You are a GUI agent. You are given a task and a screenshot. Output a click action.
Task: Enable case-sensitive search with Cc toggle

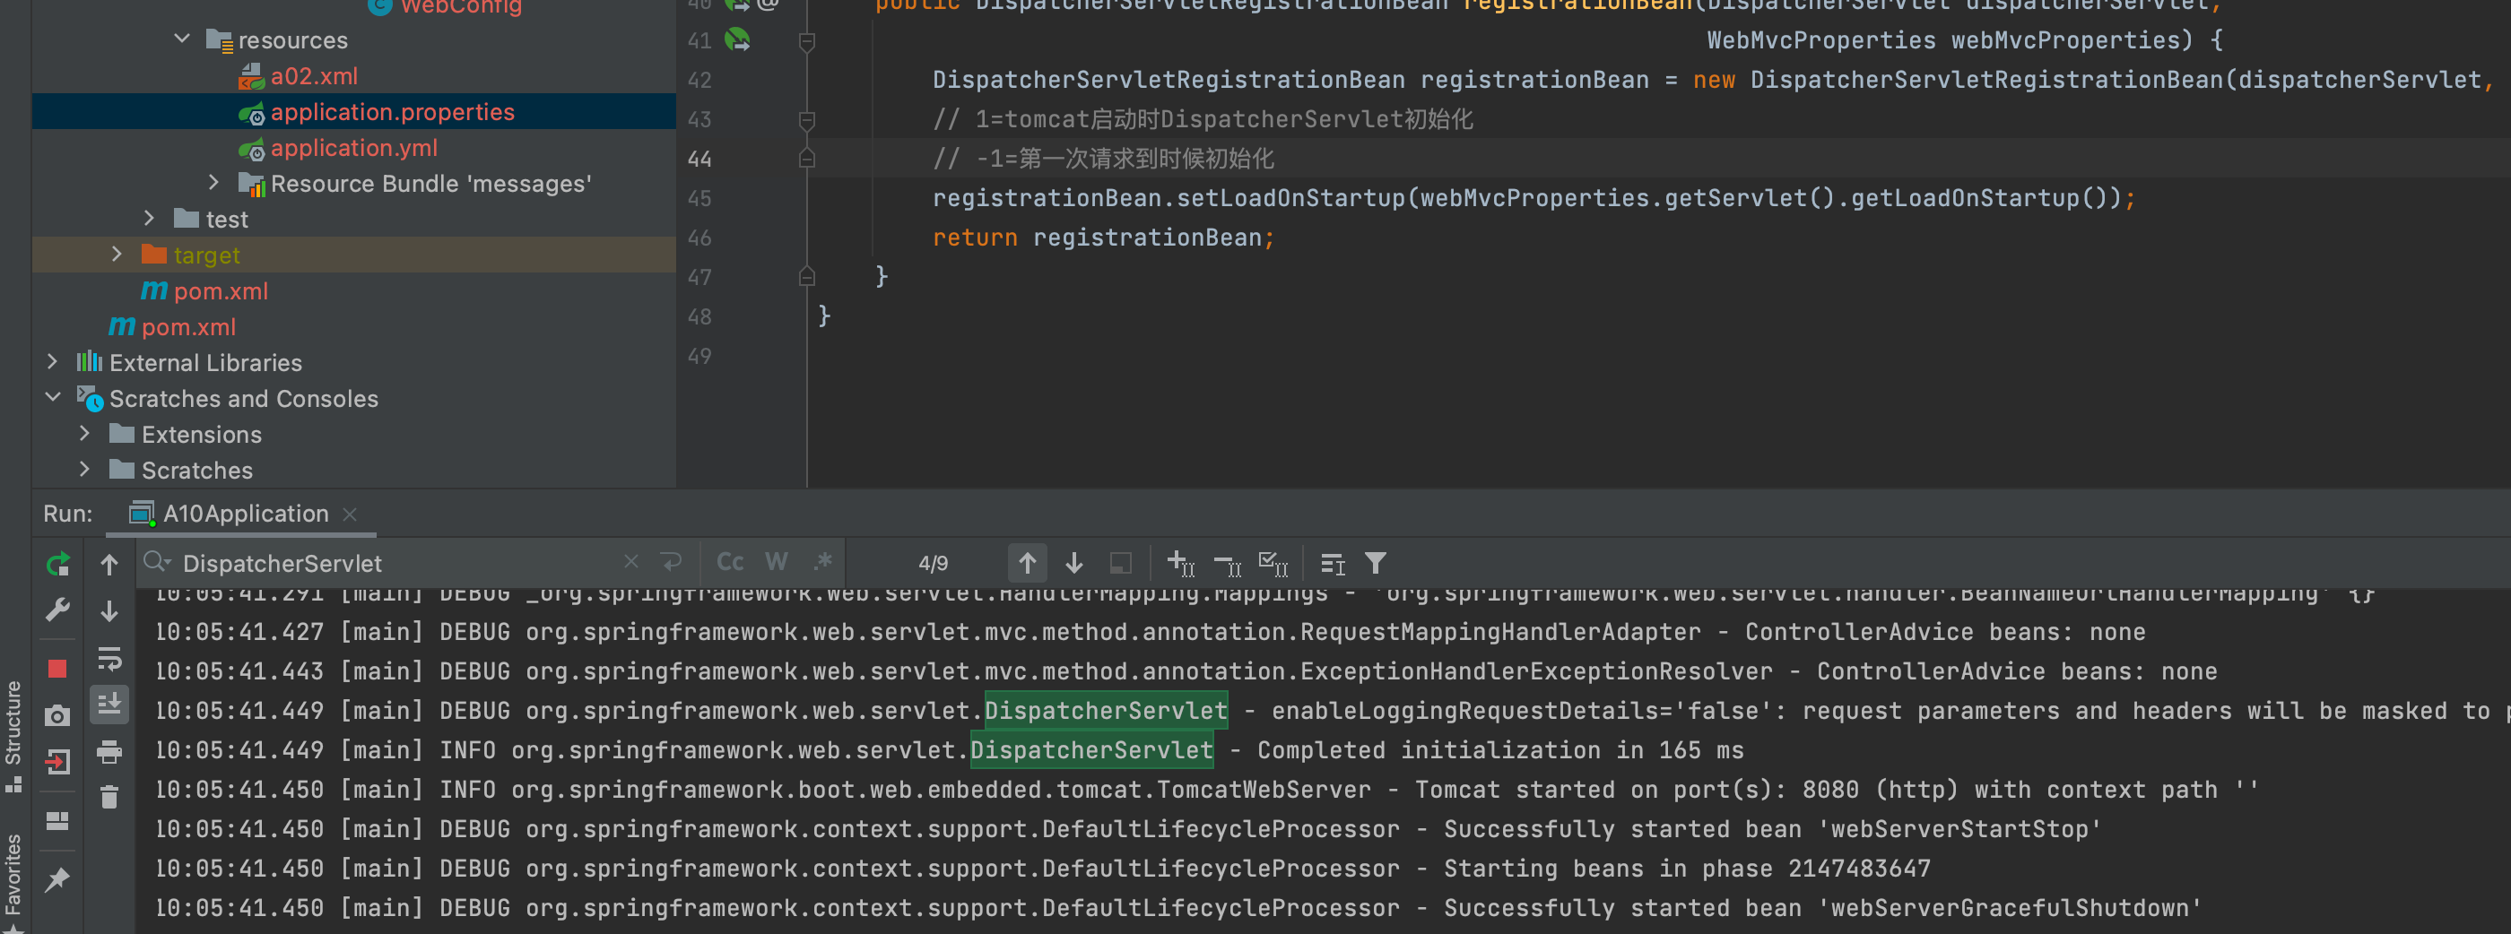tap(729, 562)
